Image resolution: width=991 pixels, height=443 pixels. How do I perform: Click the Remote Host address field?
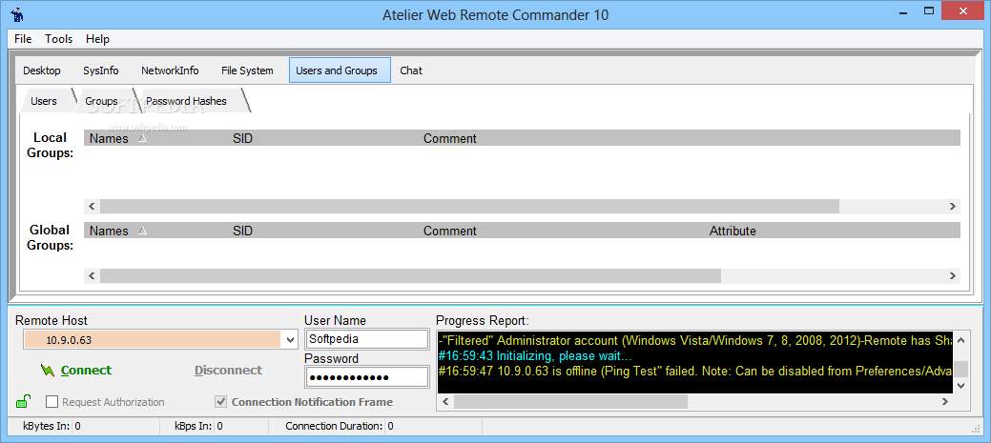(x=152, y=340)
